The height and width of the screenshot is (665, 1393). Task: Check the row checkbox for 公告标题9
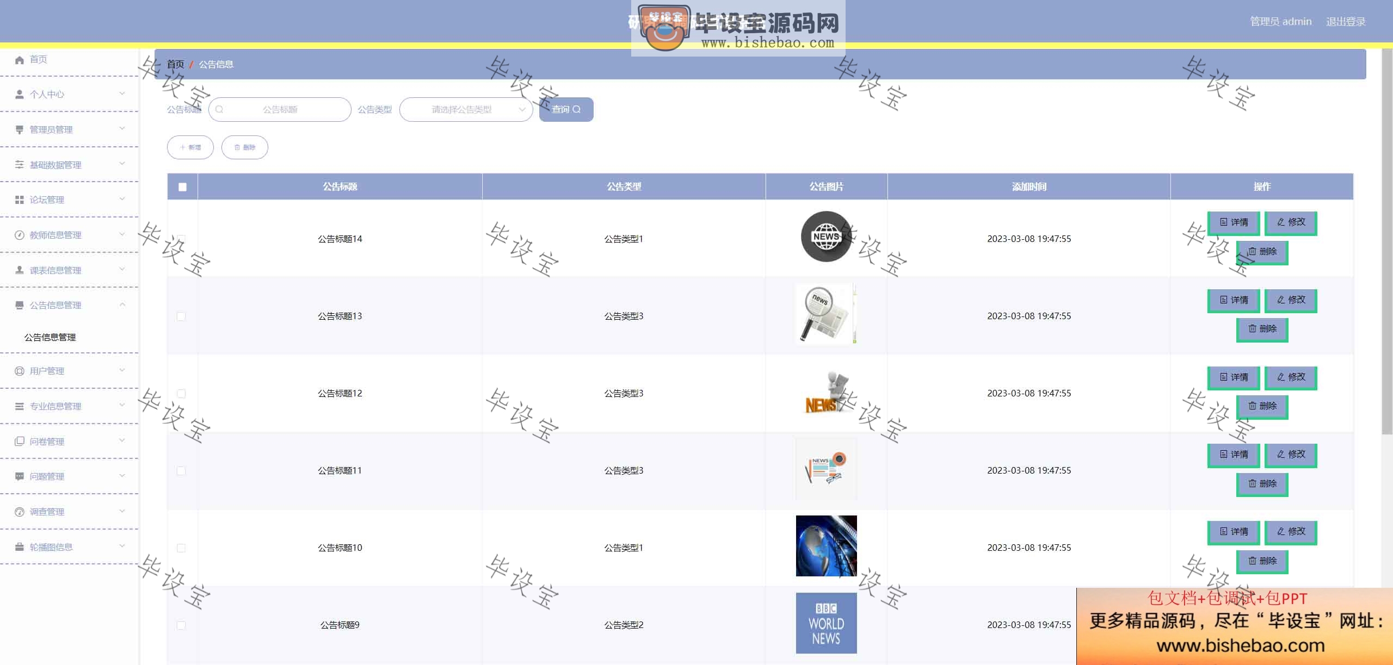click(x=181, y=625)
